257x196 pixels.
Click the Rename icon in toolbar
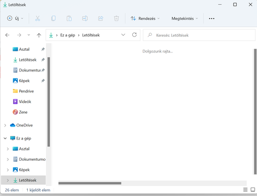85,18
